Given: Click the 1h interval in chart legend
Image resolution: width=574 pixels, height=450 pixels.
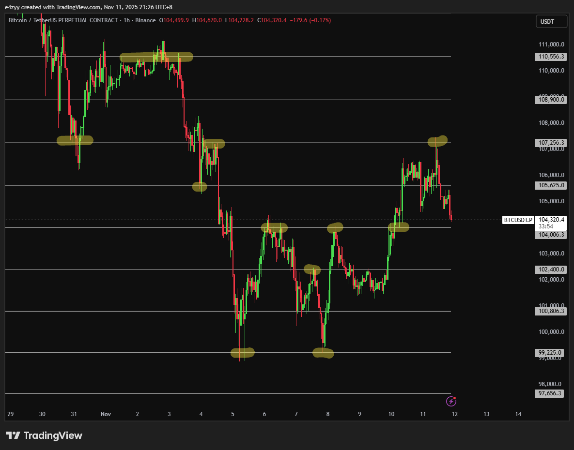Looking at the screenshot, I should pyautogui.click(x=126, y=20).
